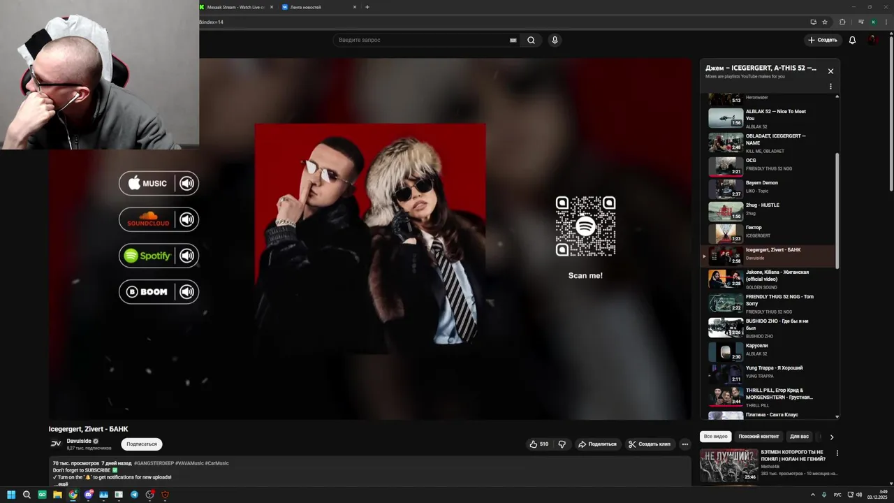Open the Chrome three-dot menu

886,22
